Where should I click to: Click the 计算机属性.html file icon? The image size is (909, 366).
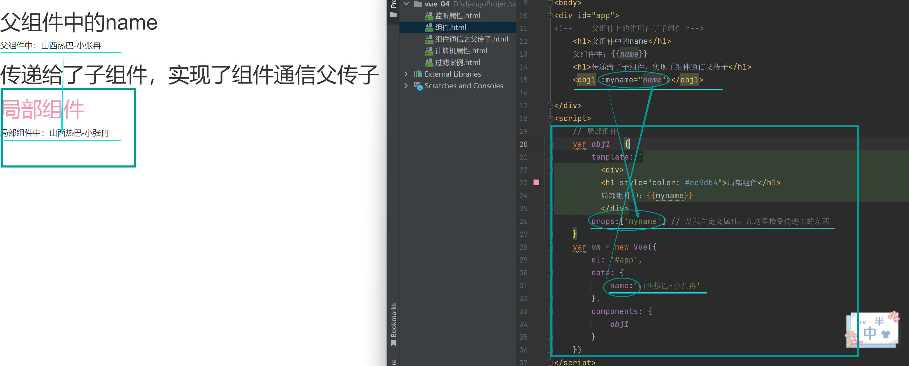pos(429,51)
